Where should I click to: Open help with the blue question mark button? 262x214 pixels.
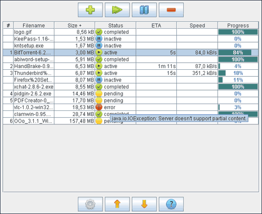click(x=171, y=204)
